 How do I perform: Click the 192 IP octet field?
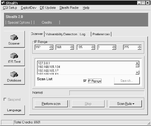coord(42,47)
